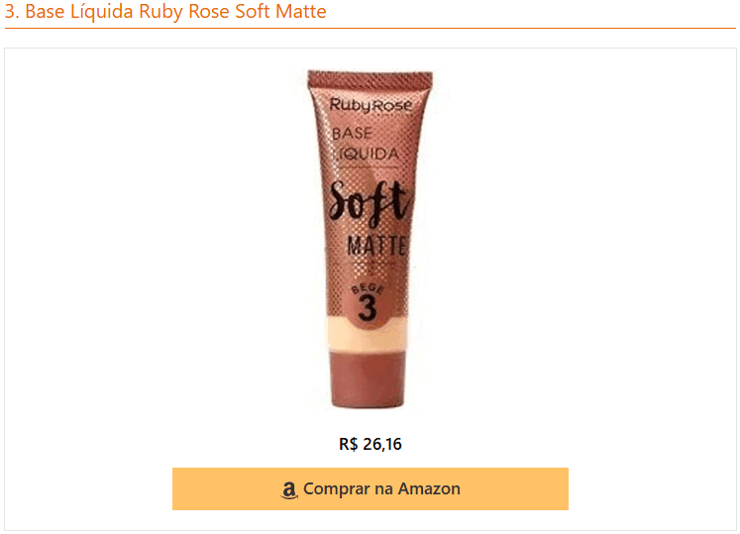Click the BASE LÍQUIDA text on the tube
This screenshot has height=534, width=740.
365,144
